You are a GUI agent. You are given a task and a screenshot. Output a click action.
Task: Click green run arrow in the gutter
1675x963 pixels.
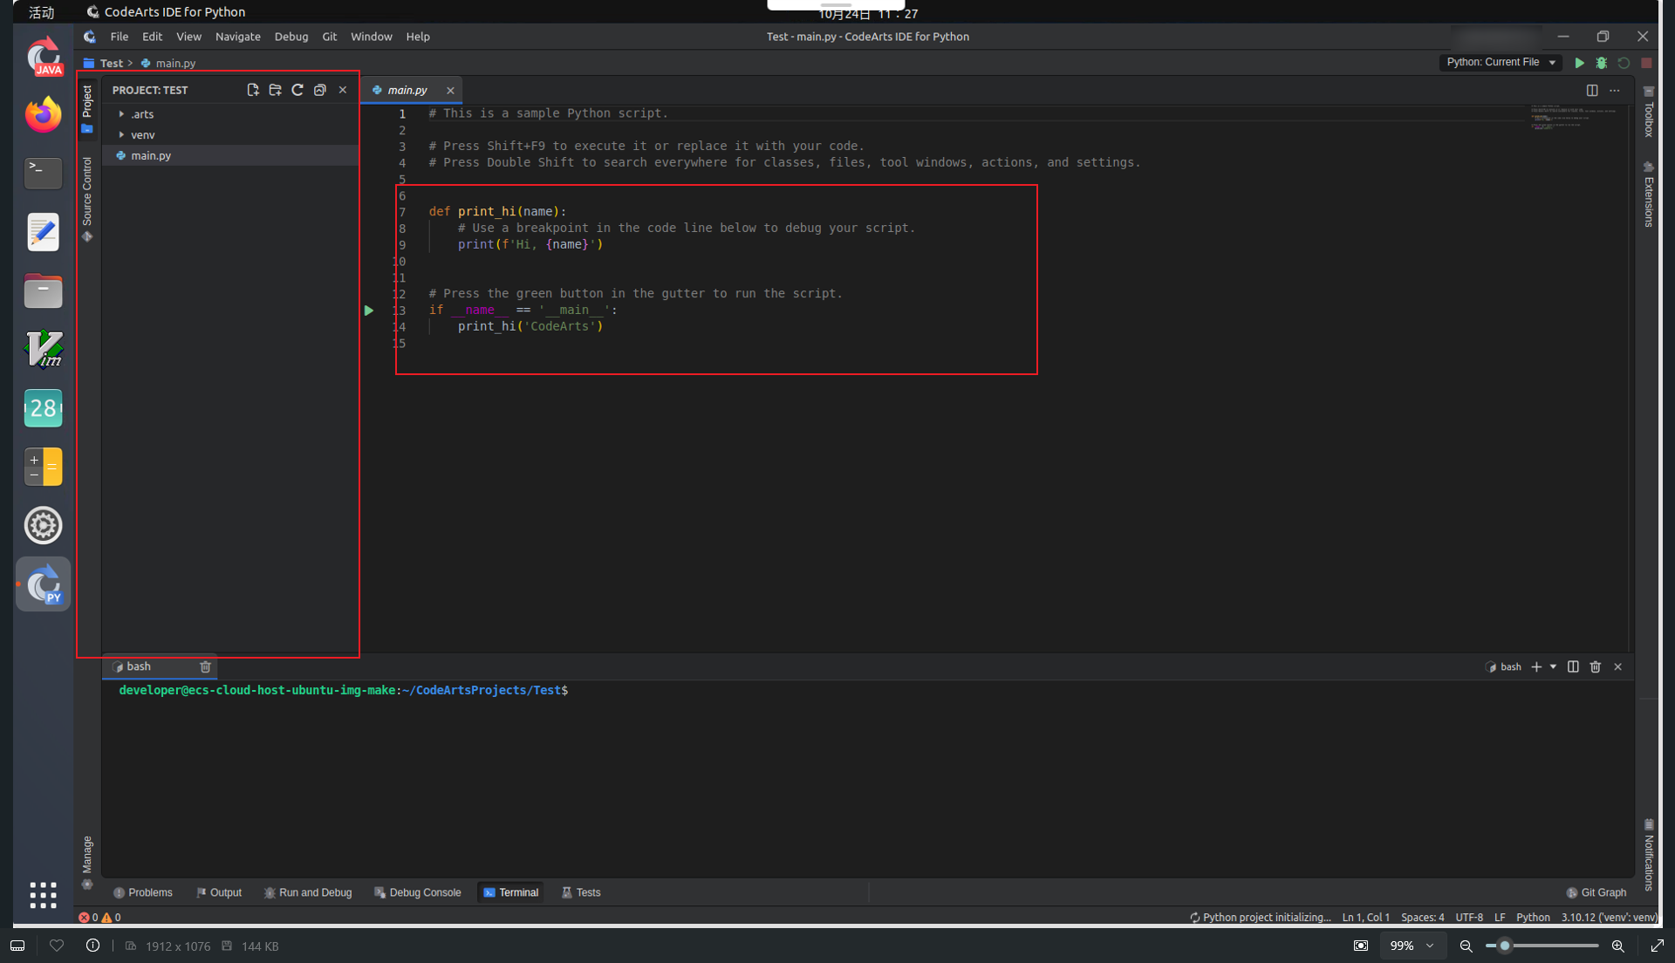tap(369, 311)
